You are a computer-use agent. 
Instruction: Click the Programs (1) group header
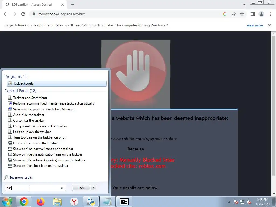tap(16, 76)
